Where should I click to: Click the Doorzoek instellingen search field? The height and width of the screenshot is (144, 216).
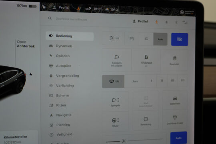pos(71,19)
